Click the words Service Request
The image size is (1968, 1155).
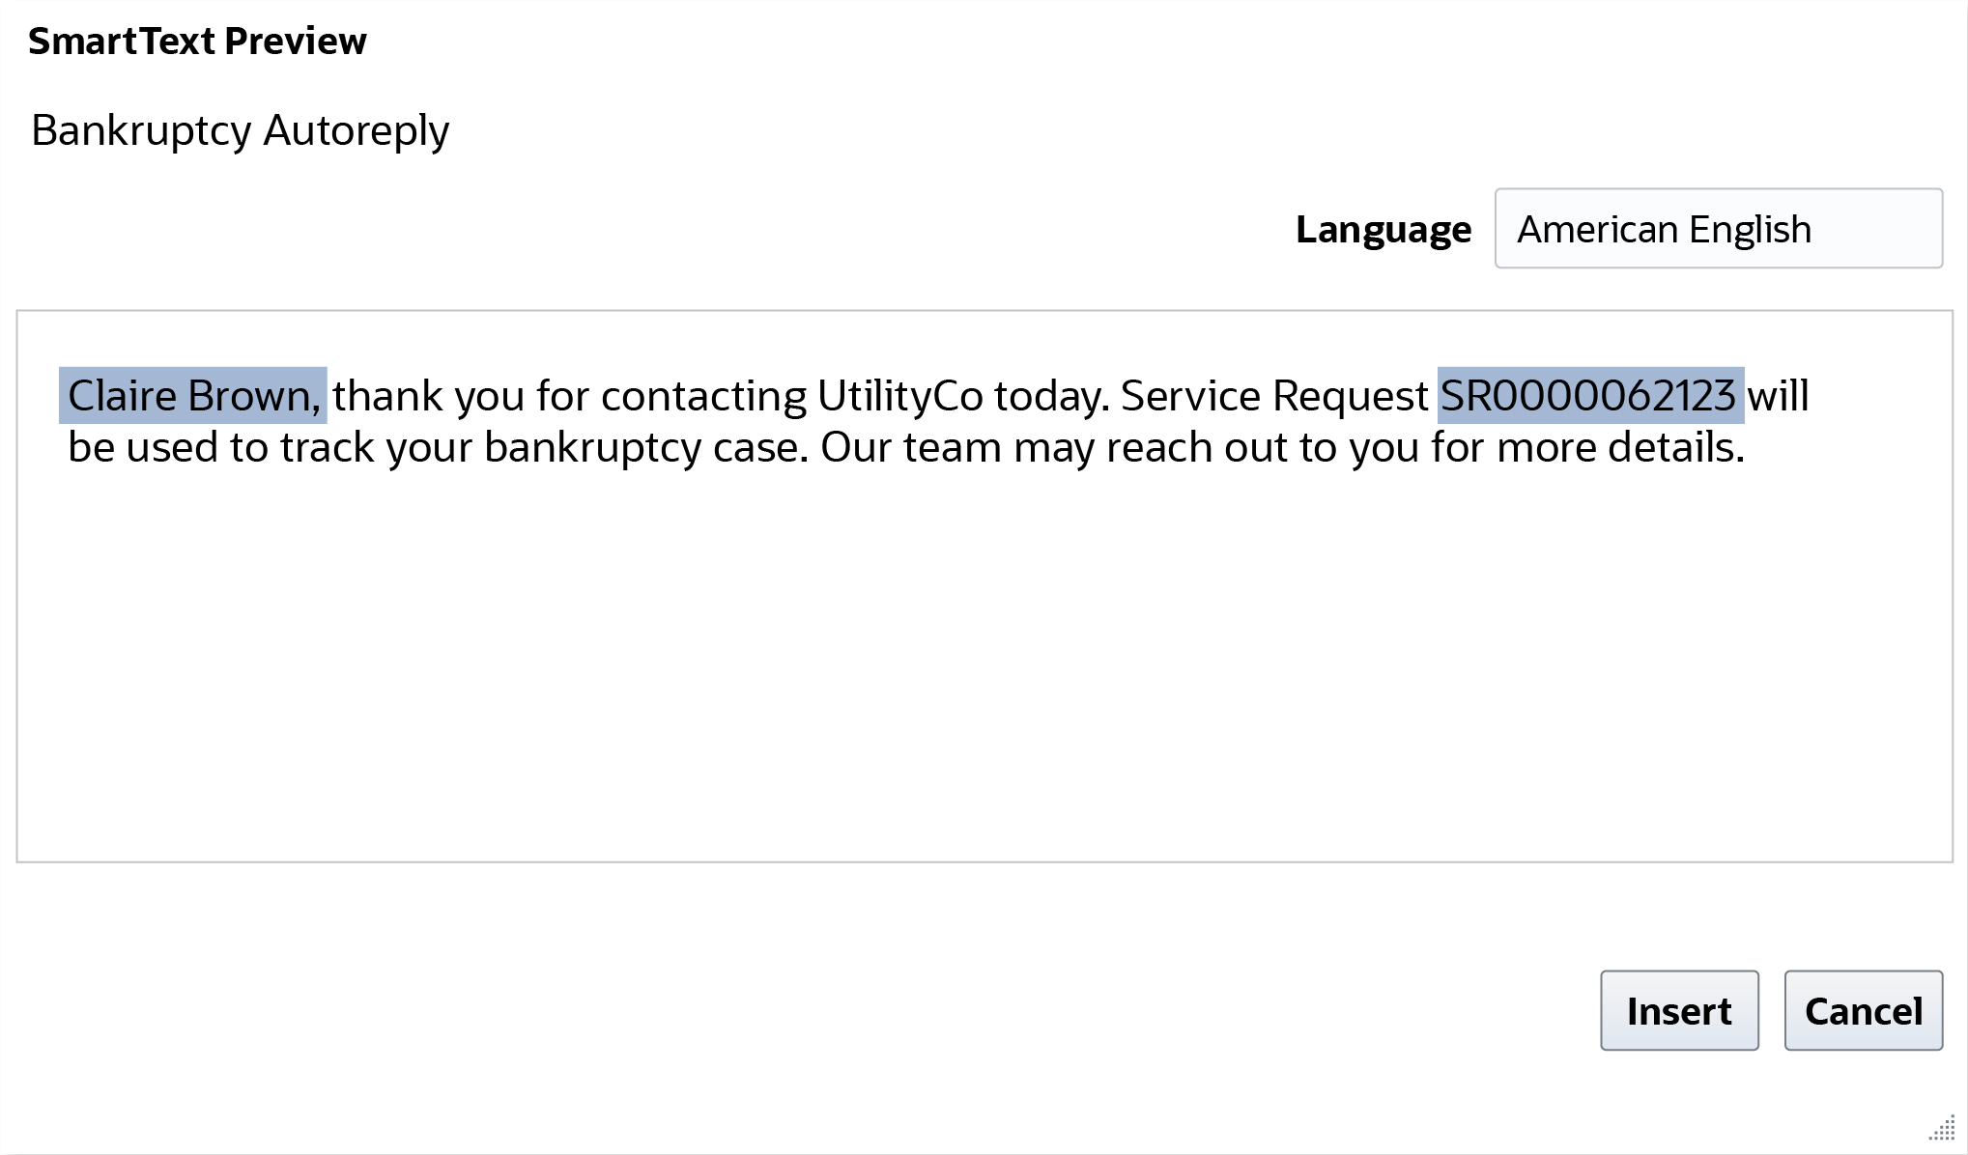click(1273, 396)
